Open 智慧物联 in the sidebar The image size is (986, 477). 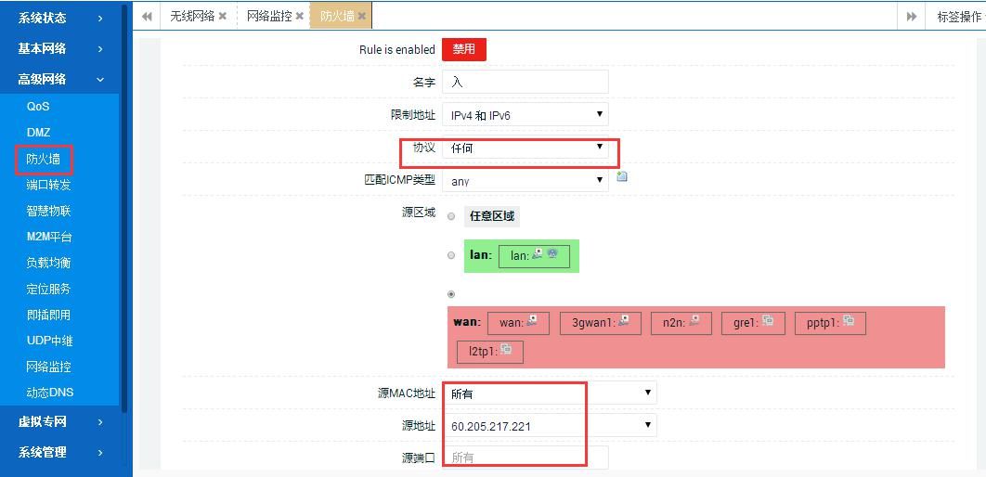click(x=49, y=212)
